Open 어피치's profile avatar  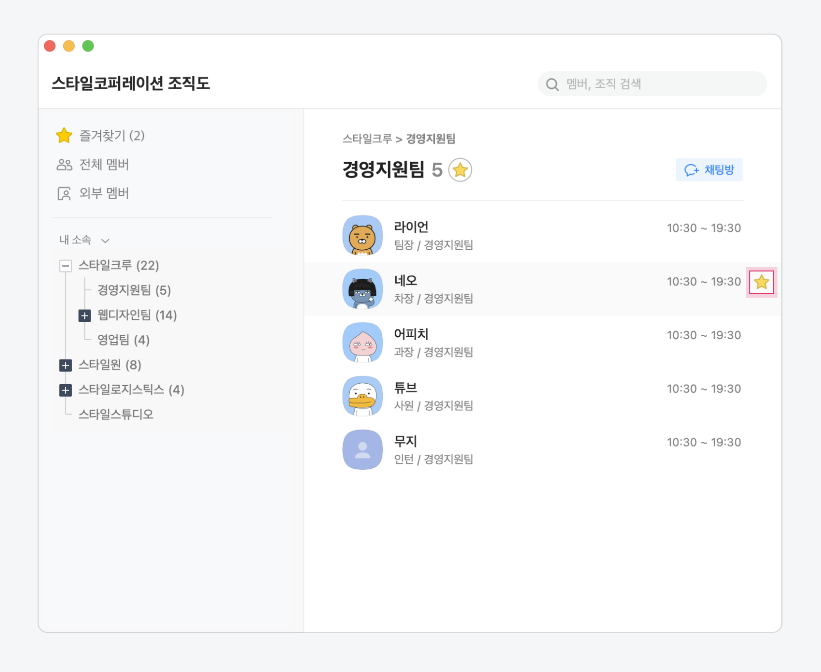[362, 342]
